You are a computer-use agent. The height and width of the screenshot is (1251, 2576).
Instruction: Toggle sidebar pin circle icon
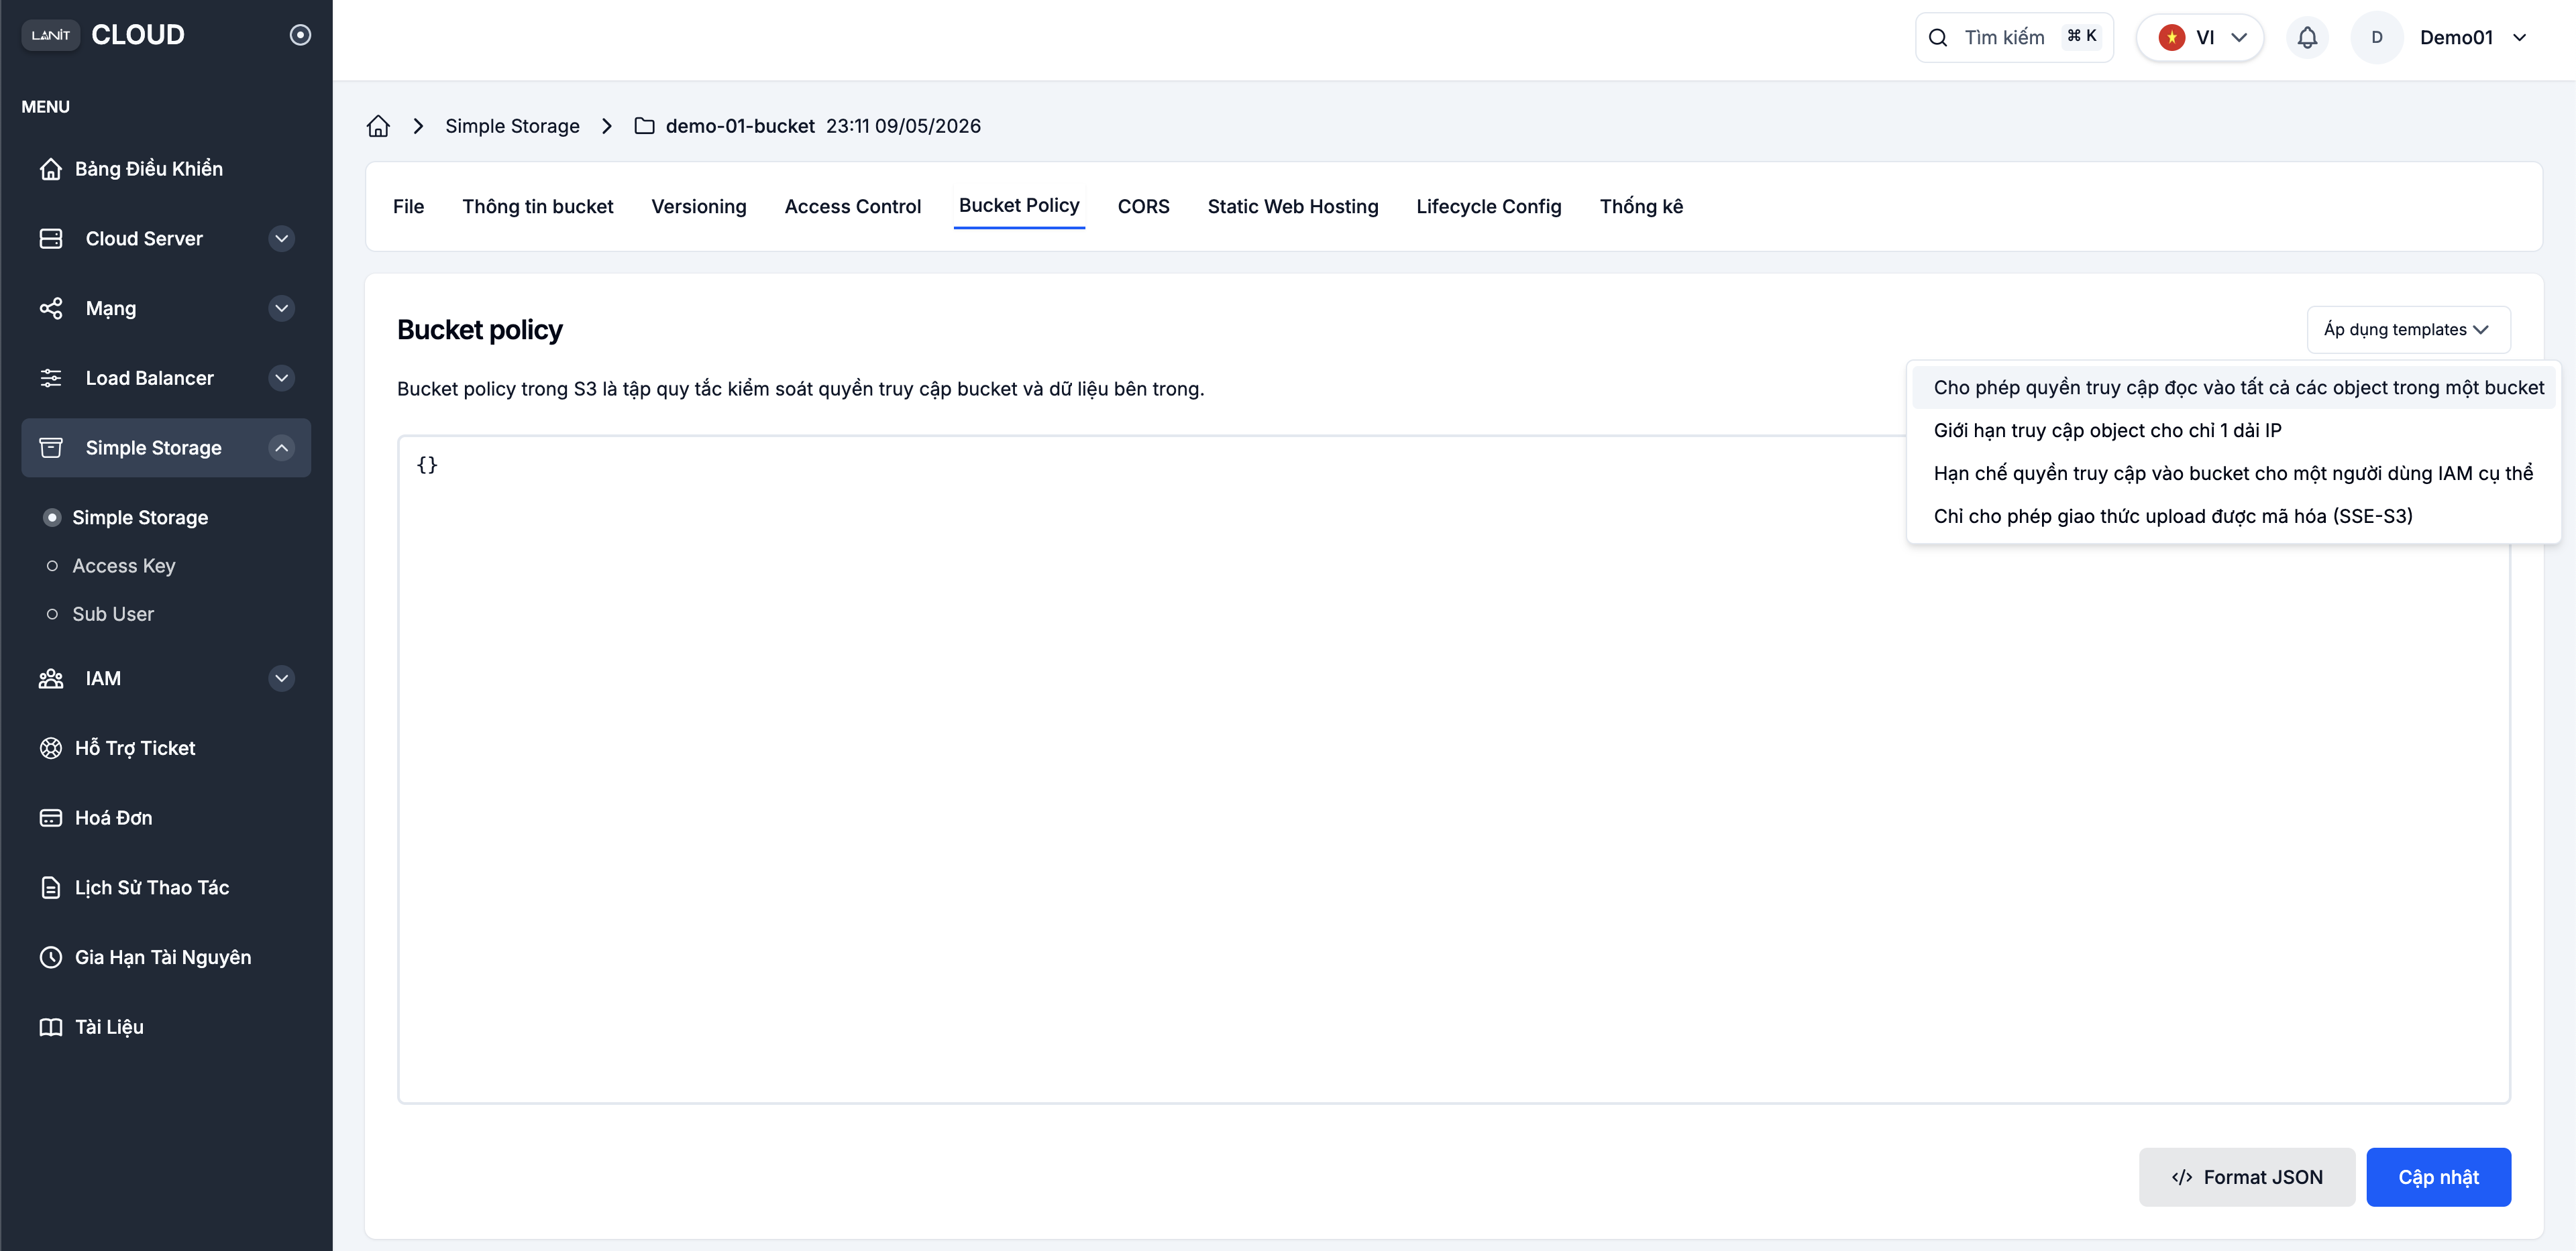tap(300, 35)
